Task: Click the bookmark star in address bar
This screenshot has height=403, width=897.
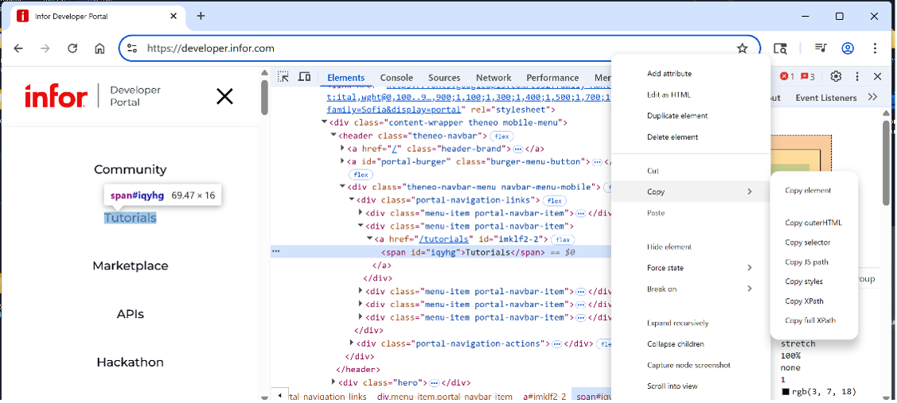Action: pos(742,48)
